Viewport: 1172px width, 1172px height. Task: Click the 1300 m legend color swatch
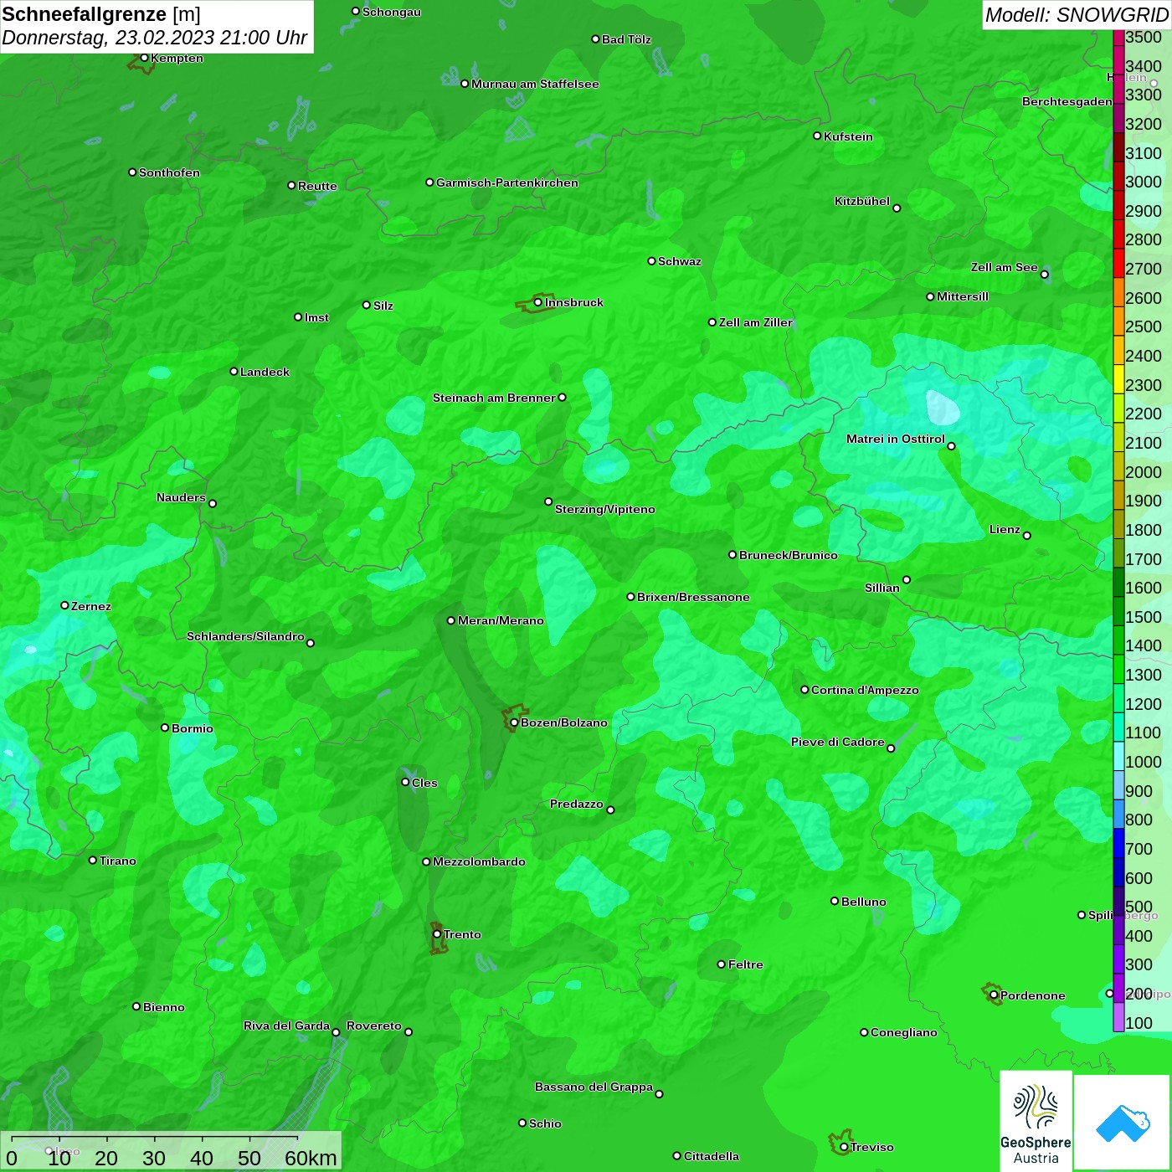pyautogui.click(x=1118, y=669)
